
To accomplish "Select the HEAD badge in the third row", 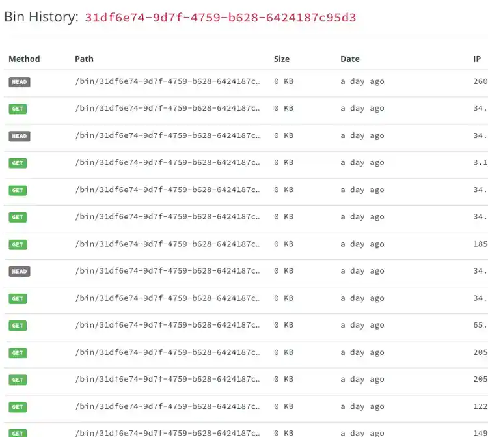I will tap(19, 136).
